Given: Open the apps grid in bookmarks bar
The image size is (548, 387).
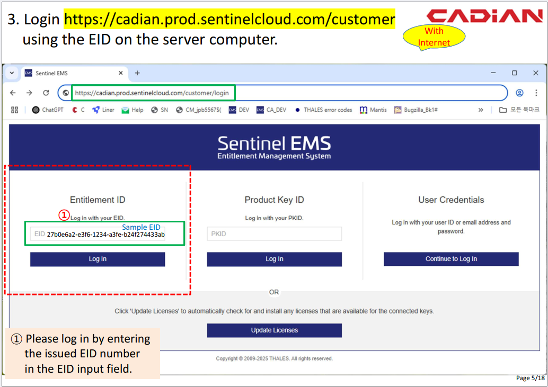Looking at the screenshot, I should [14, 110].
